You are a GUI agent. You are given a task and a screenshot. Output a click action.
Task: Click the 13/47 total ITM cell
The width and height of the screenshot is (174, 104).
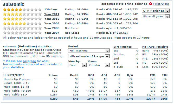(151, 99)
